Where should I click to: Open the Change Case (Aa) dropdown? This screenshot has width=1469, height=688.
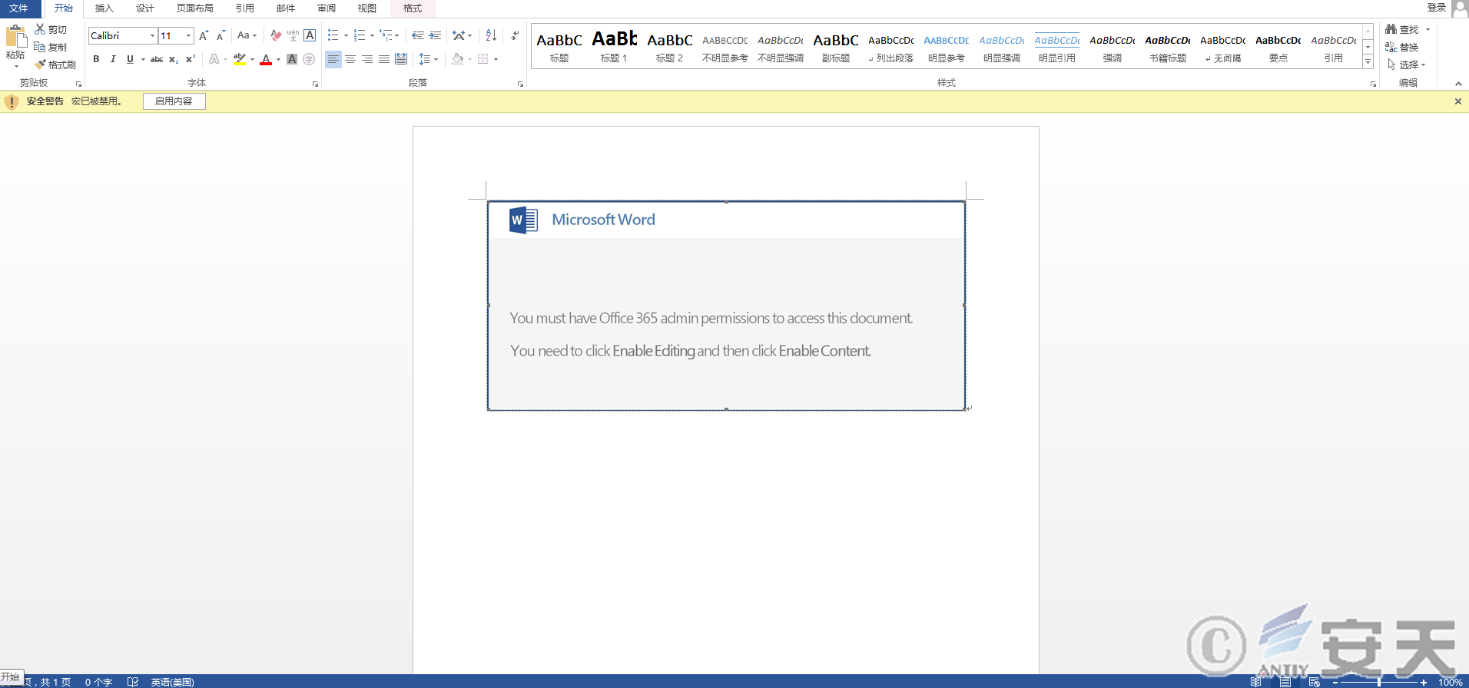tap(247, 35)
